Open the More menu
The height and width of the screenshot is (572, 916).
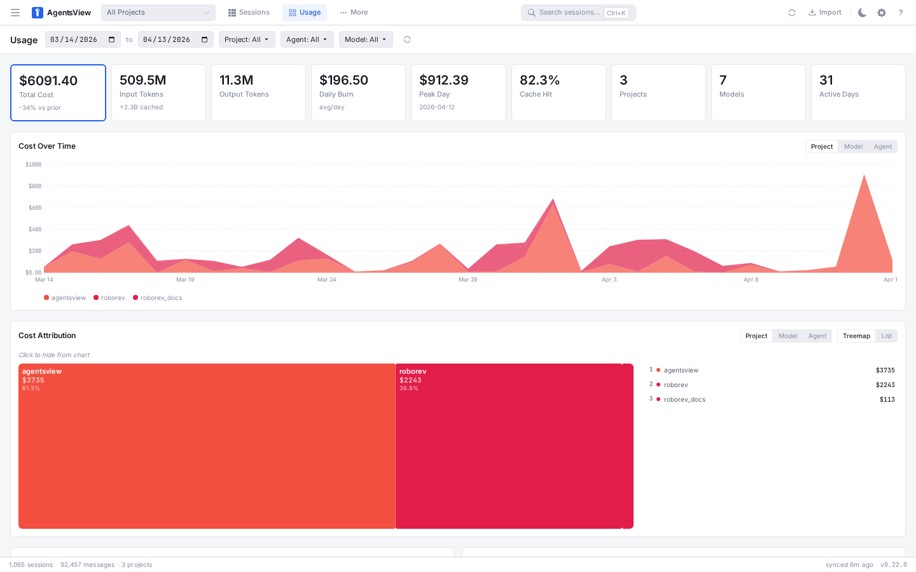point(354,12)
